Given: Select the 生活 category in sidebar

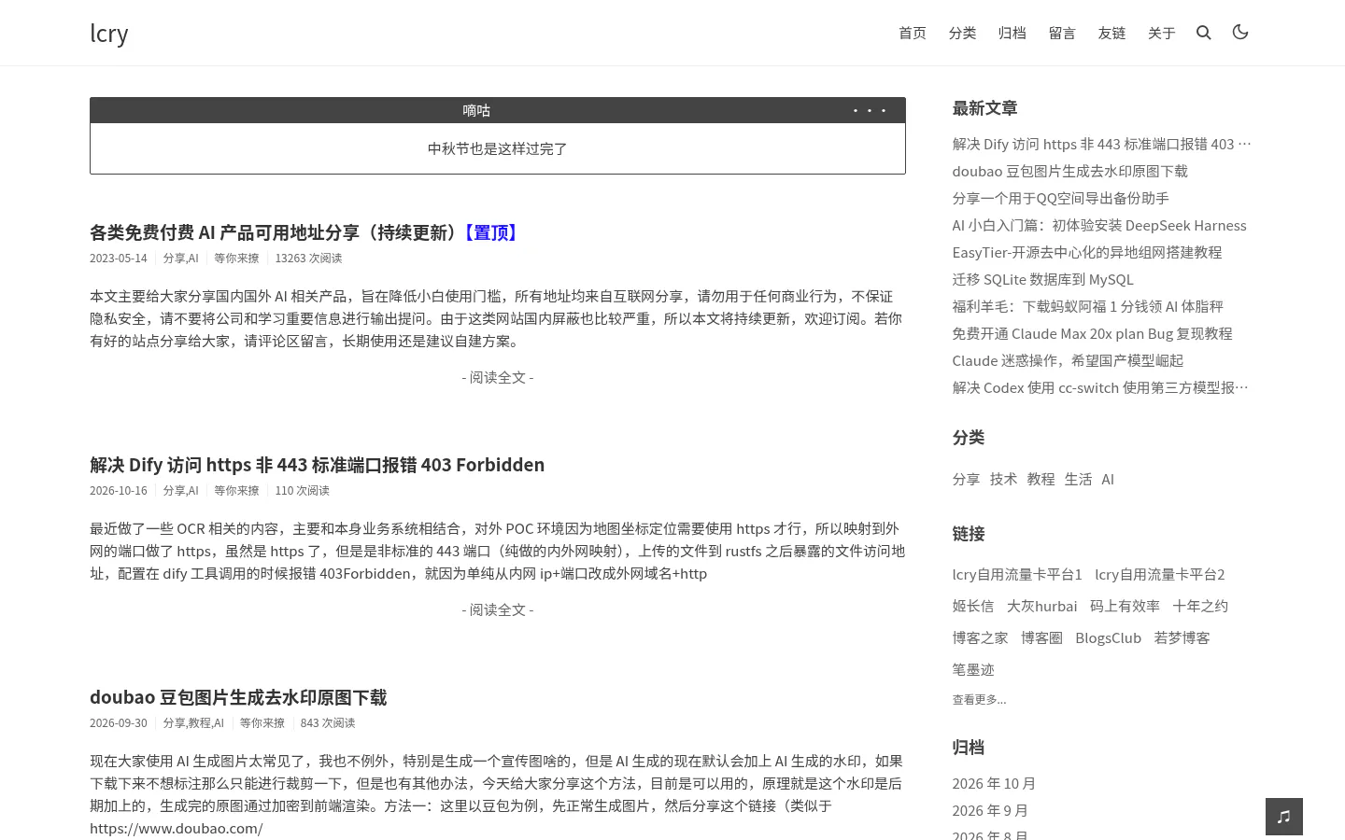Looking at the screenshot, I should [1078, 479].
